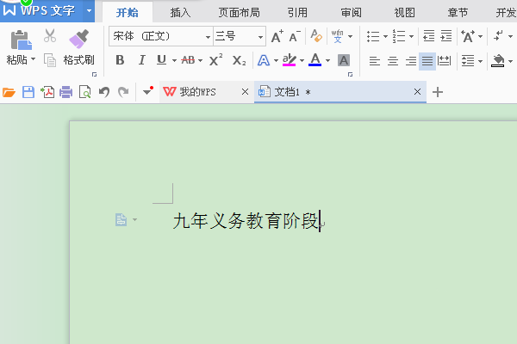Click the Paste clipboard icon
517x344 pixels.
(21, 40)
